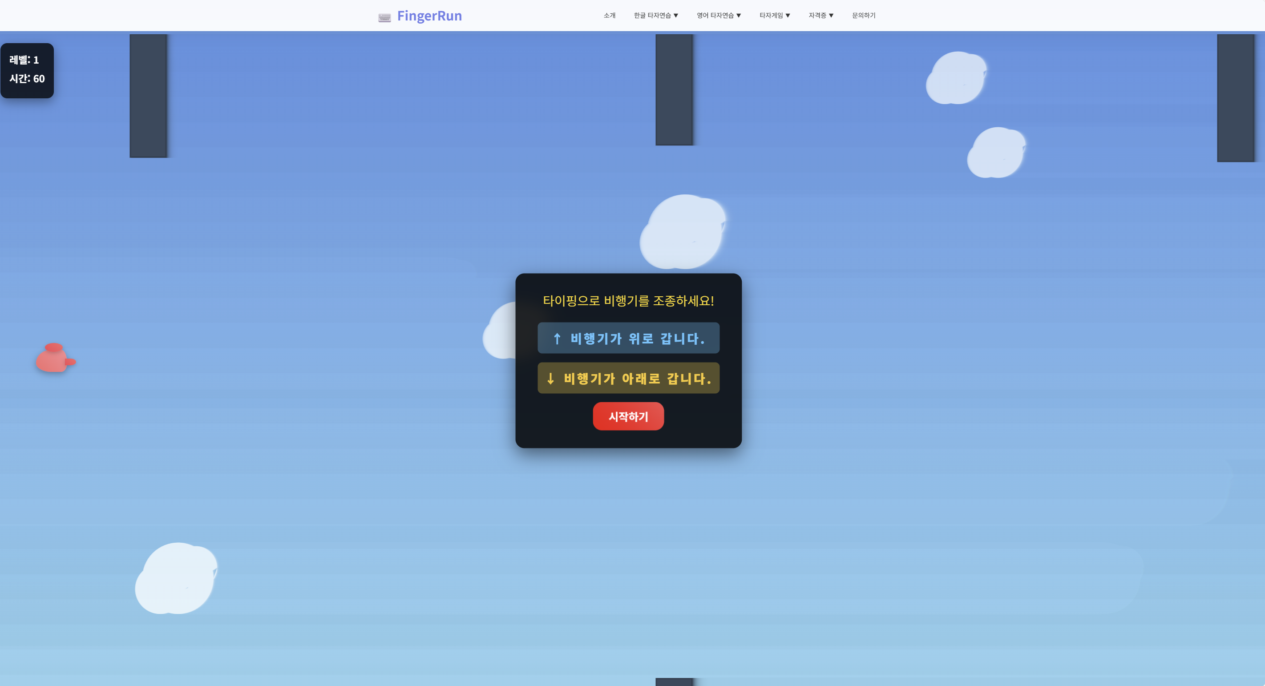
Task: Click the topmost cloud at upper right
Action: (x=956, y=78)
